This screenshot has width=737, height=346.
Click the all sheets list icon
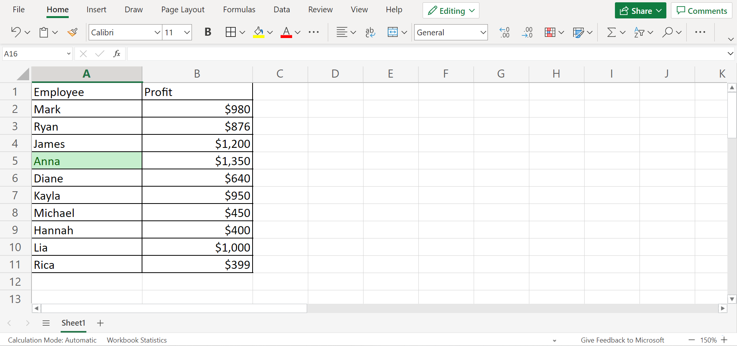point(46,323)
